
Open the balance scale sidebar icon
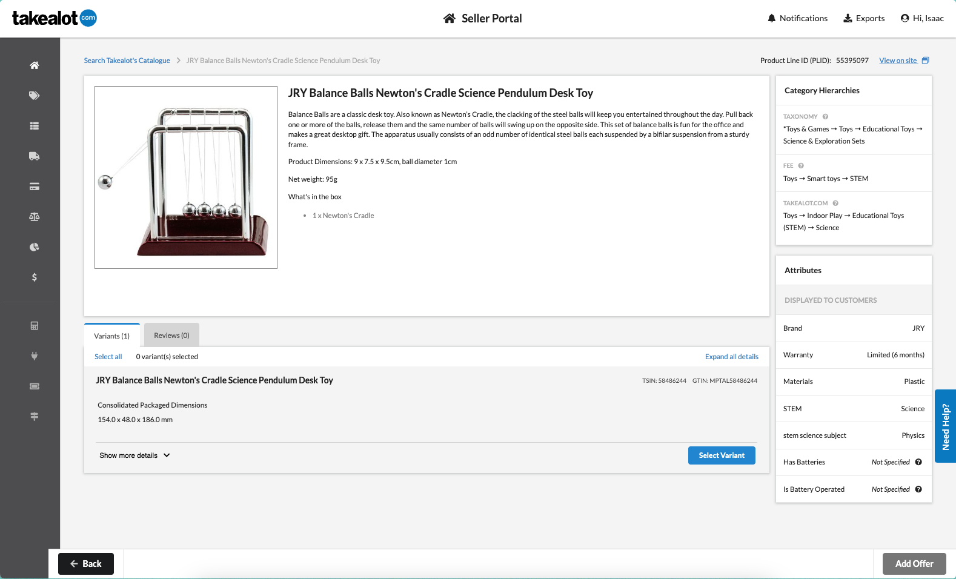[x=35, y=217]
